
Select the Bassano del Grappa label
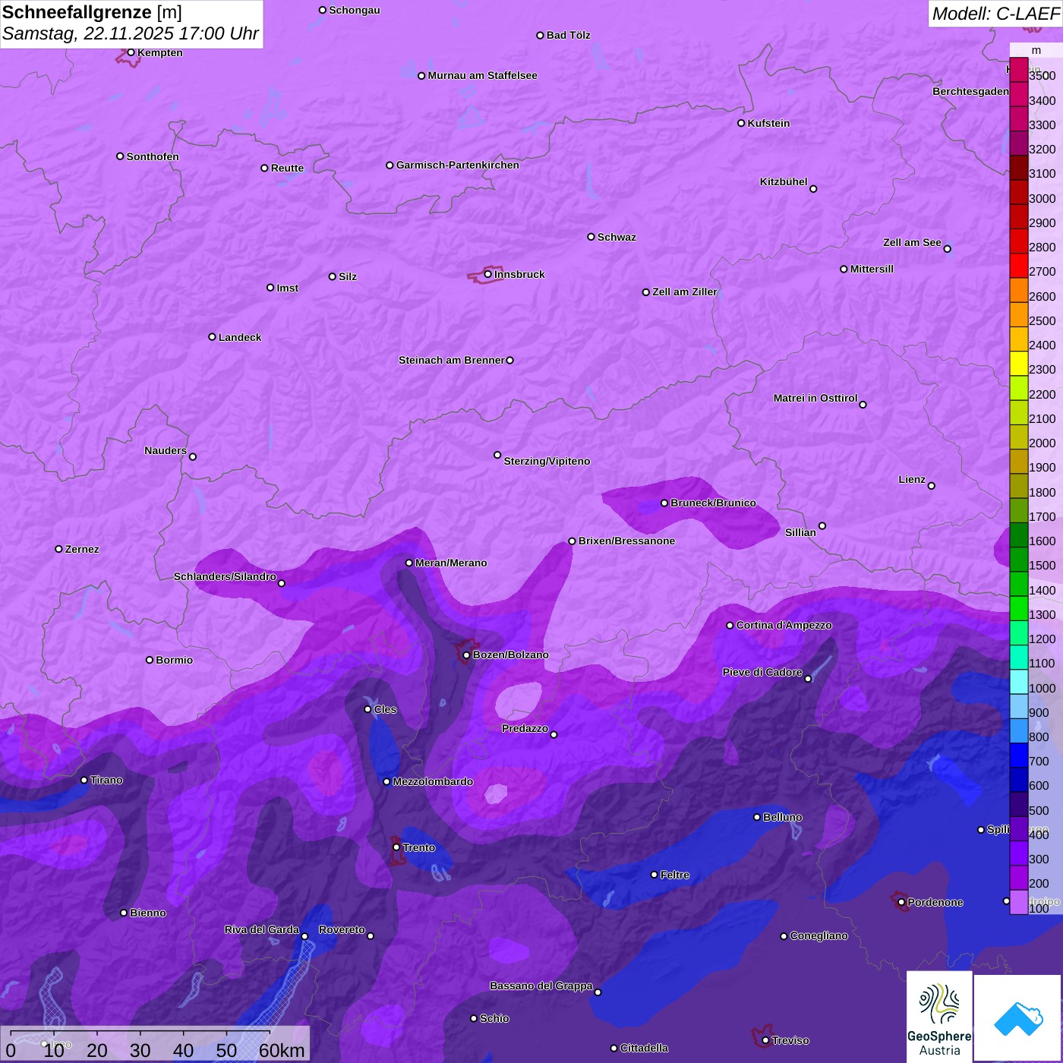click(541, 986)
